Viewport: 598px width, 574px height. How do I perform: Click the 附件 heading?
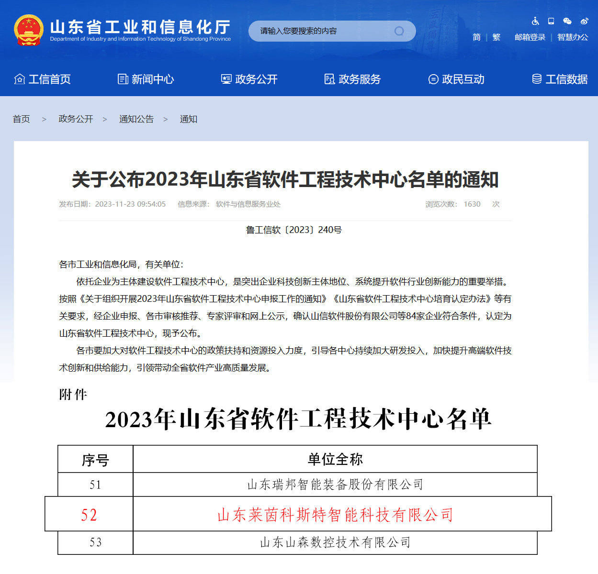point(73,395)
